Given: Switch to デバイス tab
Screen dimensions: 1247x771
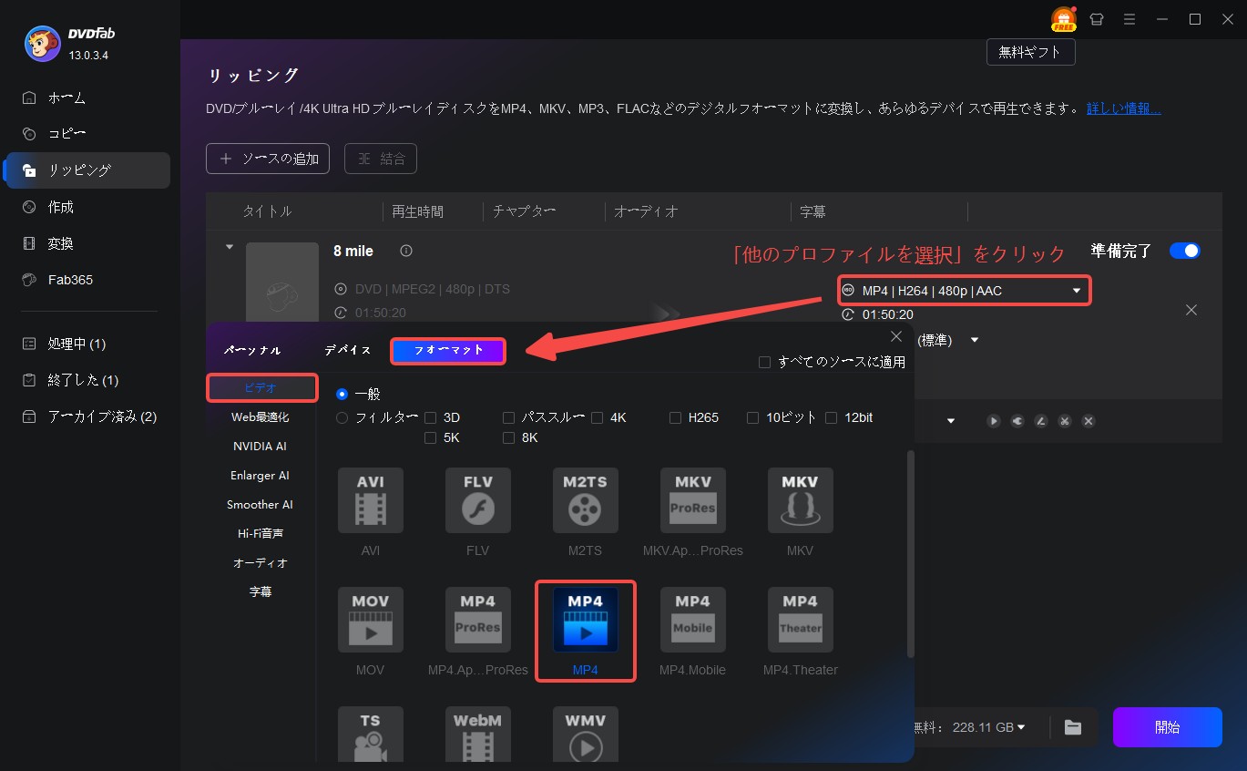Looking at the screenshot, I should coord(348,351).
